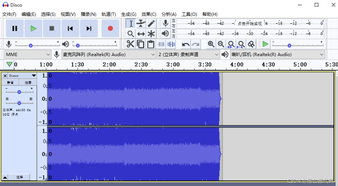Toggle the track 静音 (mute) button
The height and width of the screenshot is (186, 338).
pos(10,82)
